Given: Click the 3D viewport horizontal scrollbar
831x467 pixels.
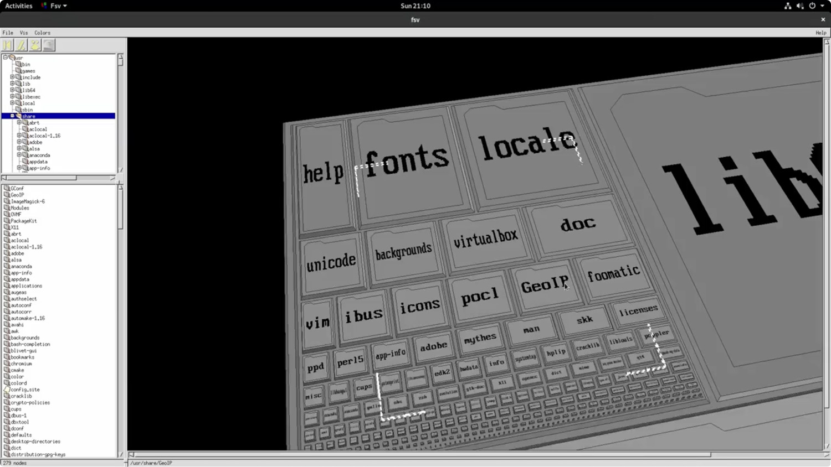Looking at the screenshot, I should tap(478, 455).
